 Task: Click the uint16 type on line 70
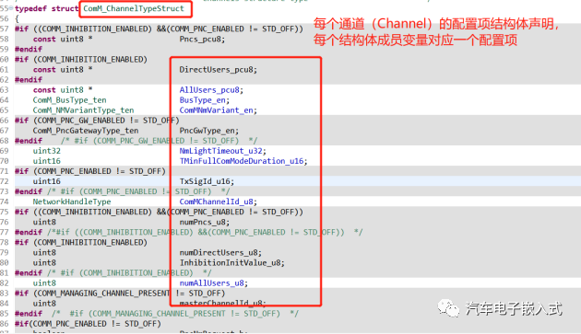click(47, 161)
